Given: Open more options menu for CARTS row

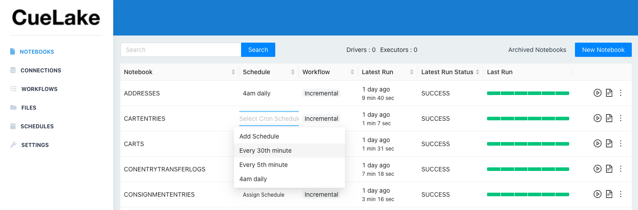Looking at the screenshot, I should pyautogui.click(x=621, y=143).
